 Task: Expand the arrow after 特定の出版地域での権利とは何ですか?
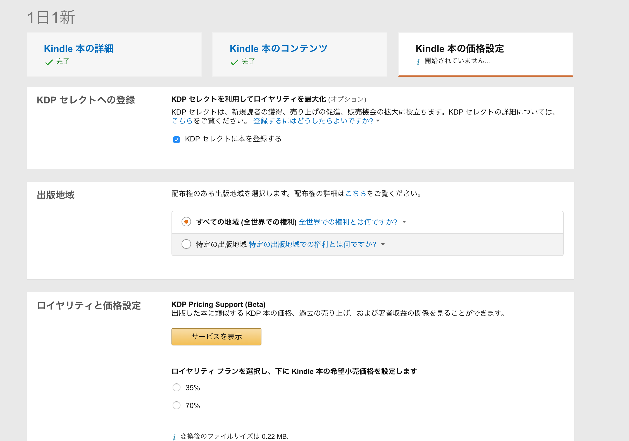(383, 244)
